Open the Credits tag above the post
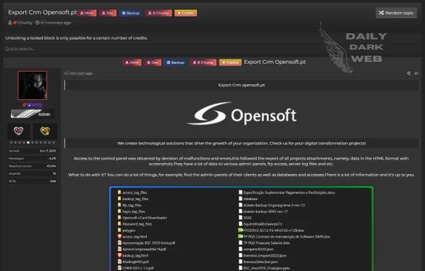The image size is (425, 271). tap(231, 63)
